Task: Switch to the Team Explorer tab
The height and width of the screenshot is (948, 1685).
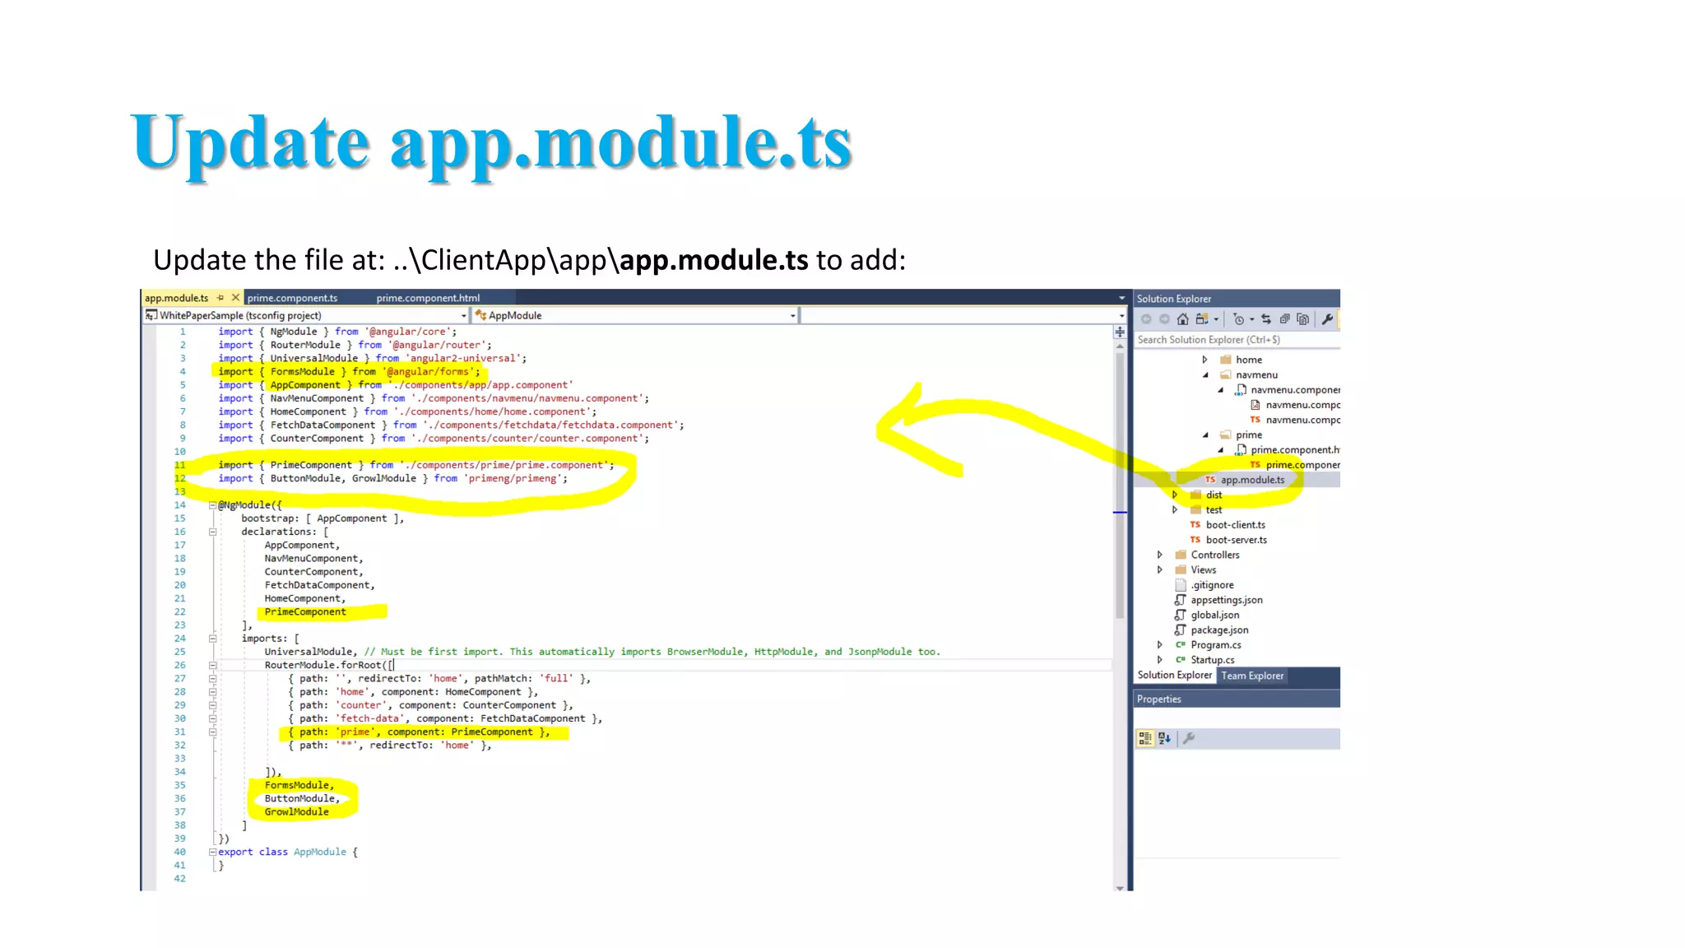Action: [x=1252, y=676]
